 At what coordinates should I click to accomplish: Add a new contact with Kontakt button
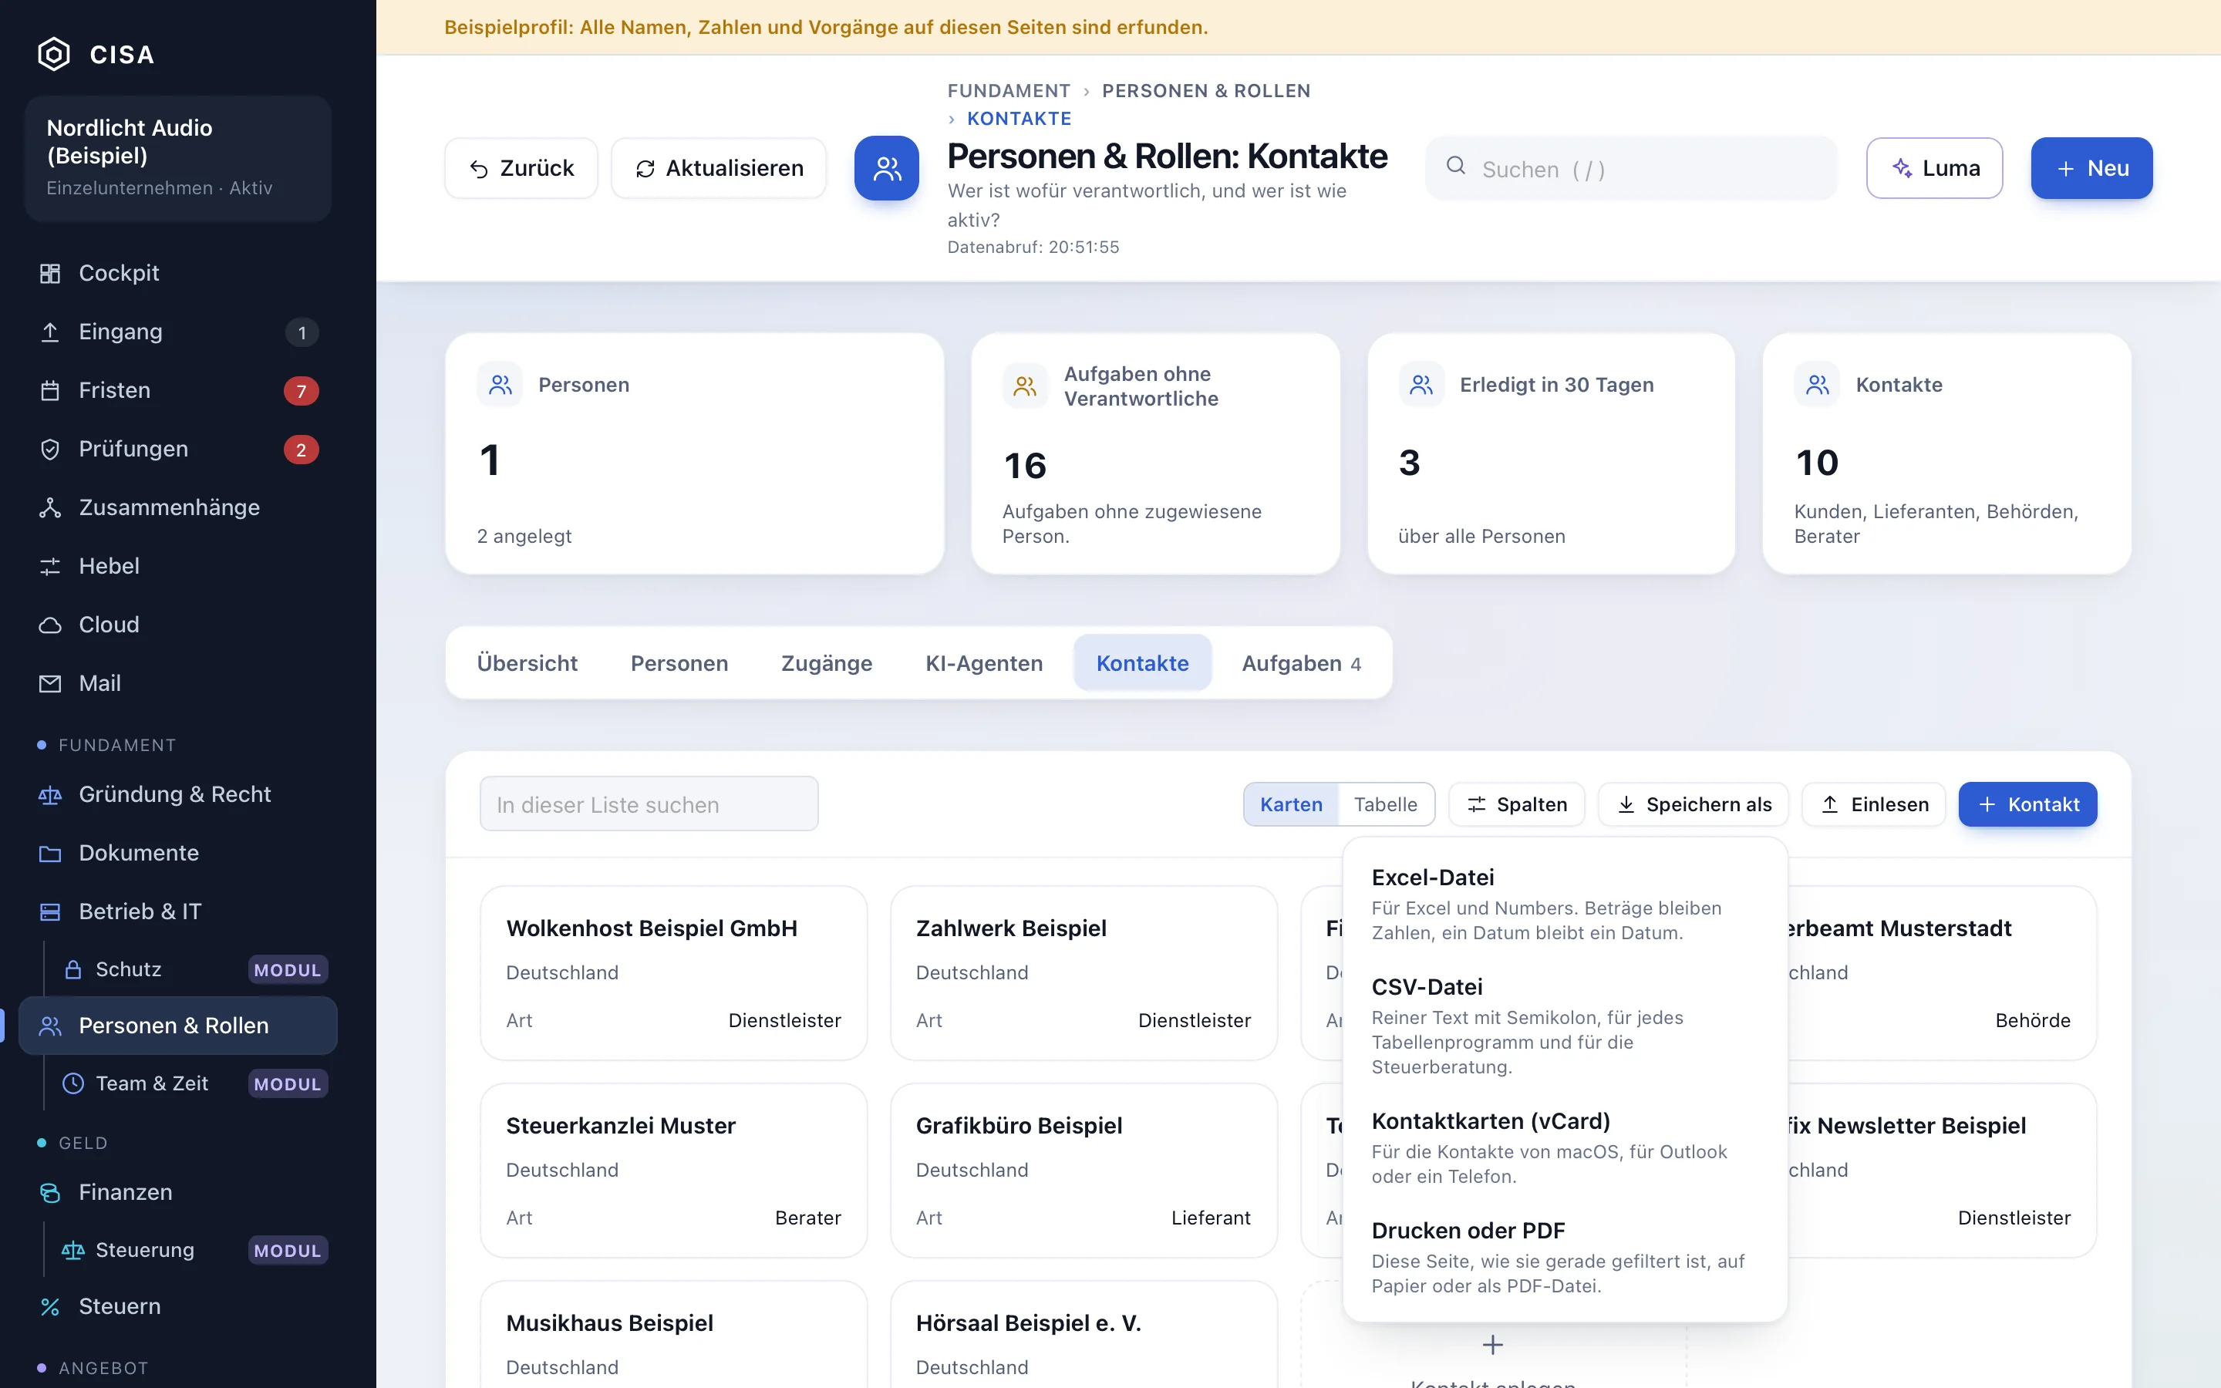[x=2027, y=804]
